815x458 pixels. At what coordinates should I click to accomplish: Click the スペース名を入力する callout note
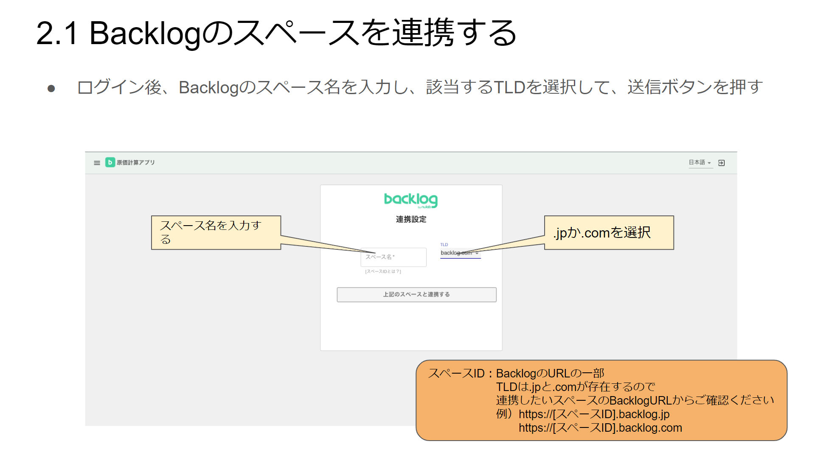pyautogui.click(x=216, y=232)
